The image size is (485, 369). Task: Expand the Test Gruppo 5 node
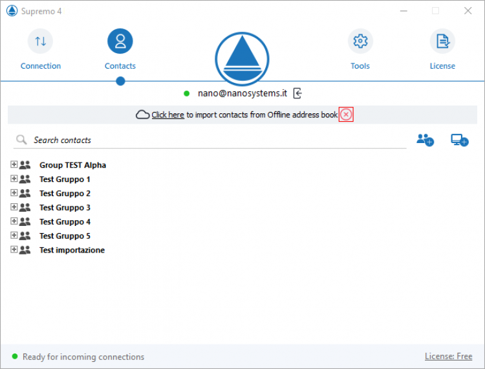14,235
